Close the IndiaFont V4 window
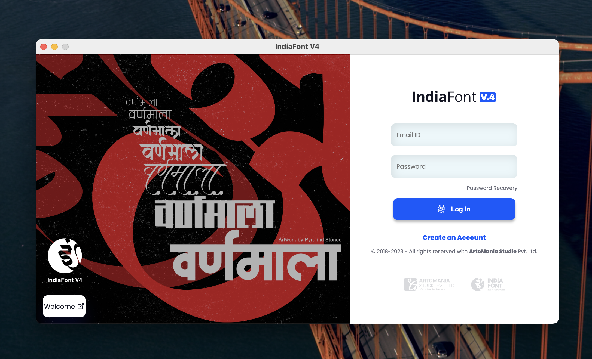 (x=44, y=47)
